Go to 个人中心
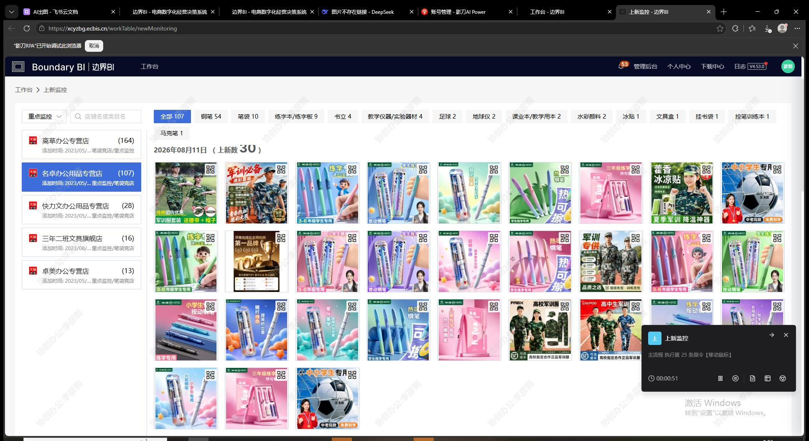The width and height of the screenshot is (809, 441). pos(679,66)
